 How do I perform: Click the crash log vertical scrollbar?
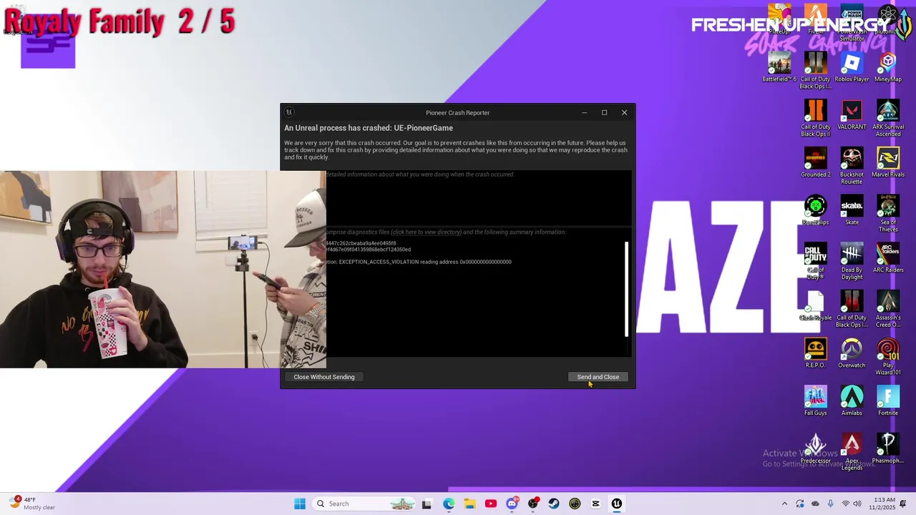[x=627, y=289]
